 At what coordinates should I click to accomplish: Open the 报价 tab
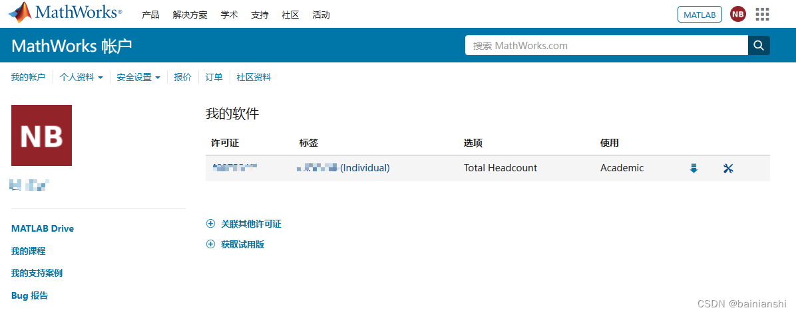tap(183, 77)
